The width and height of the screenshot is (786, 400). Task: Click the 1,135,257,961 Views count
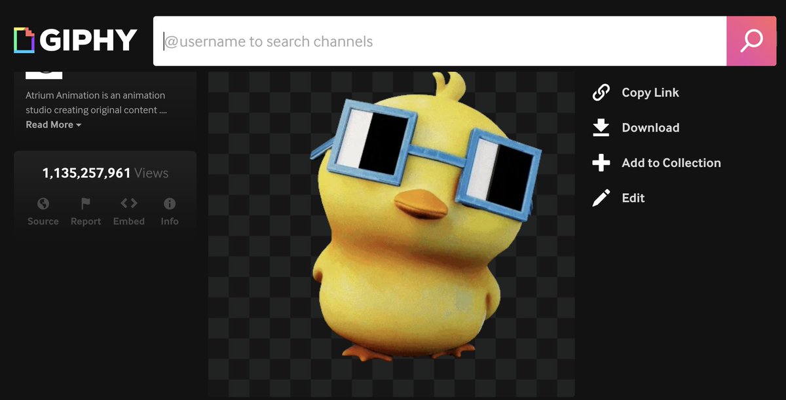coord(105,173)
